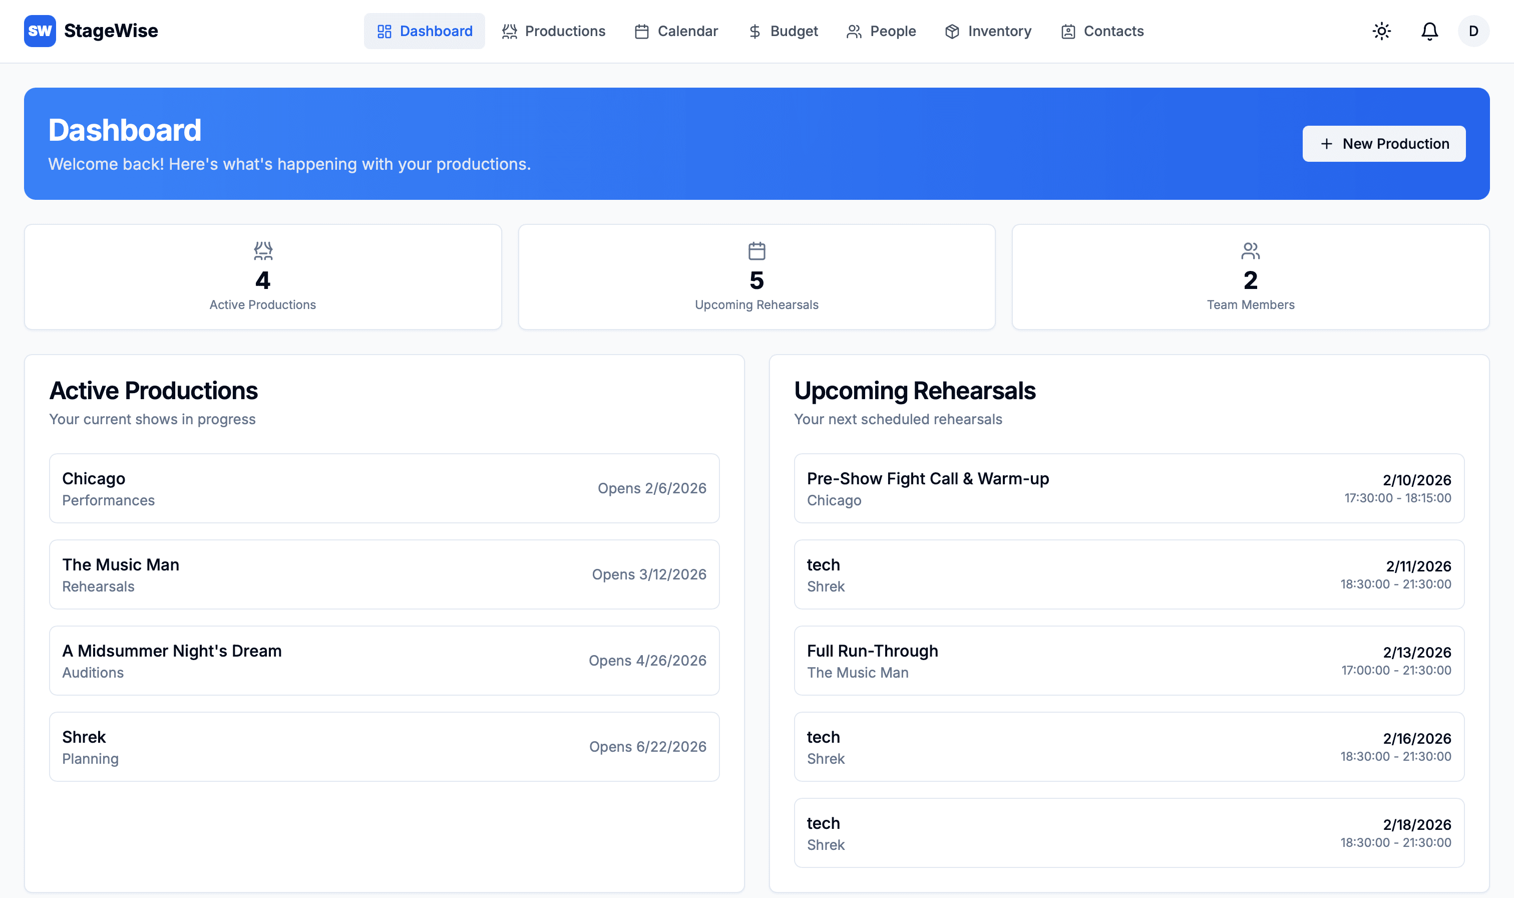This screenshot has width=1514, height=898.
Task: Open the Pre-Show Fight Call & Warm-up rehearsal
Action: tap(1128, 488)
